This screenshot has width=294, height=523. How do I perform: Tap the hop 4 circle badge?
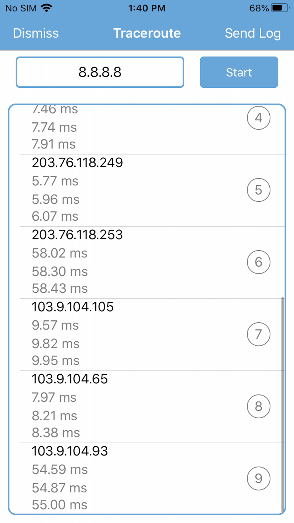click(x=258, y=118)
